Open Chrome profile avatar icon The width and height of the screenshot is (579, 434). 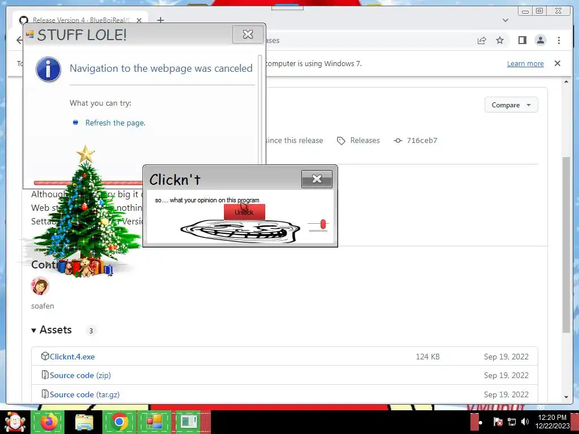click(x=540, y=40)
